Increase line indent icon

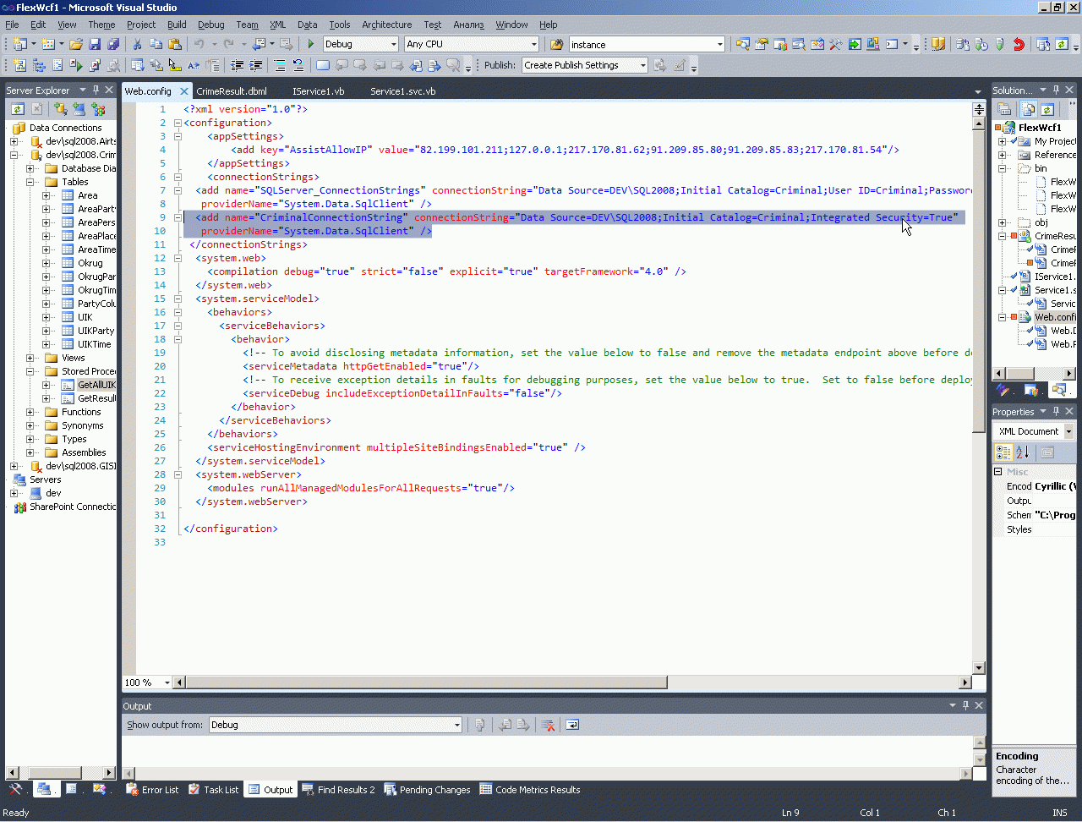click(256, 65)
